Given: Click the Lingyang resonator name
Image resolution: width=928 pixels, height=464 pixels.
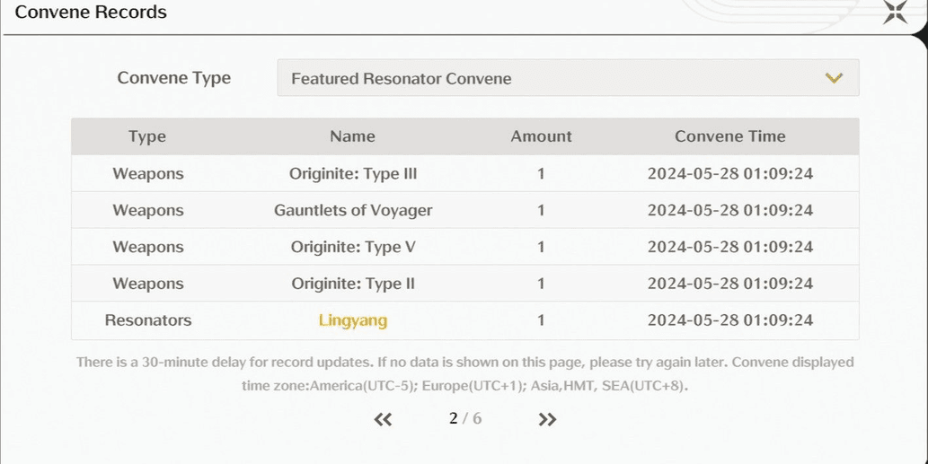Looking at the screenshot, I should click(x=353, y=320).
